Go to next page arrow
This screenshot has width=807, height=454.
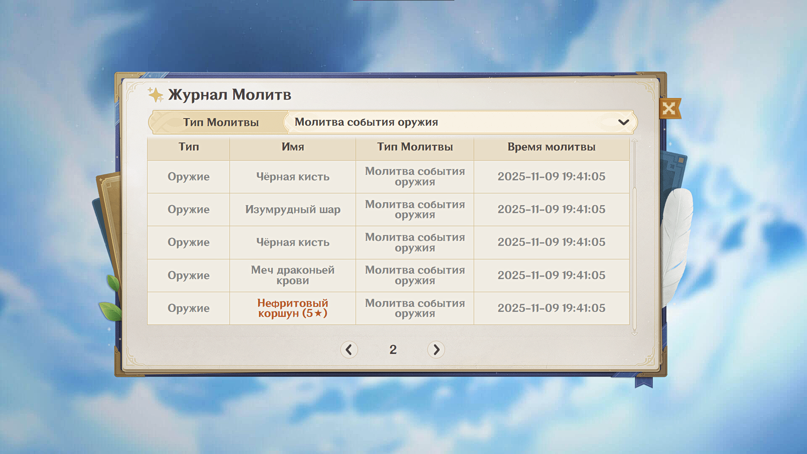(x=436, y=350)
